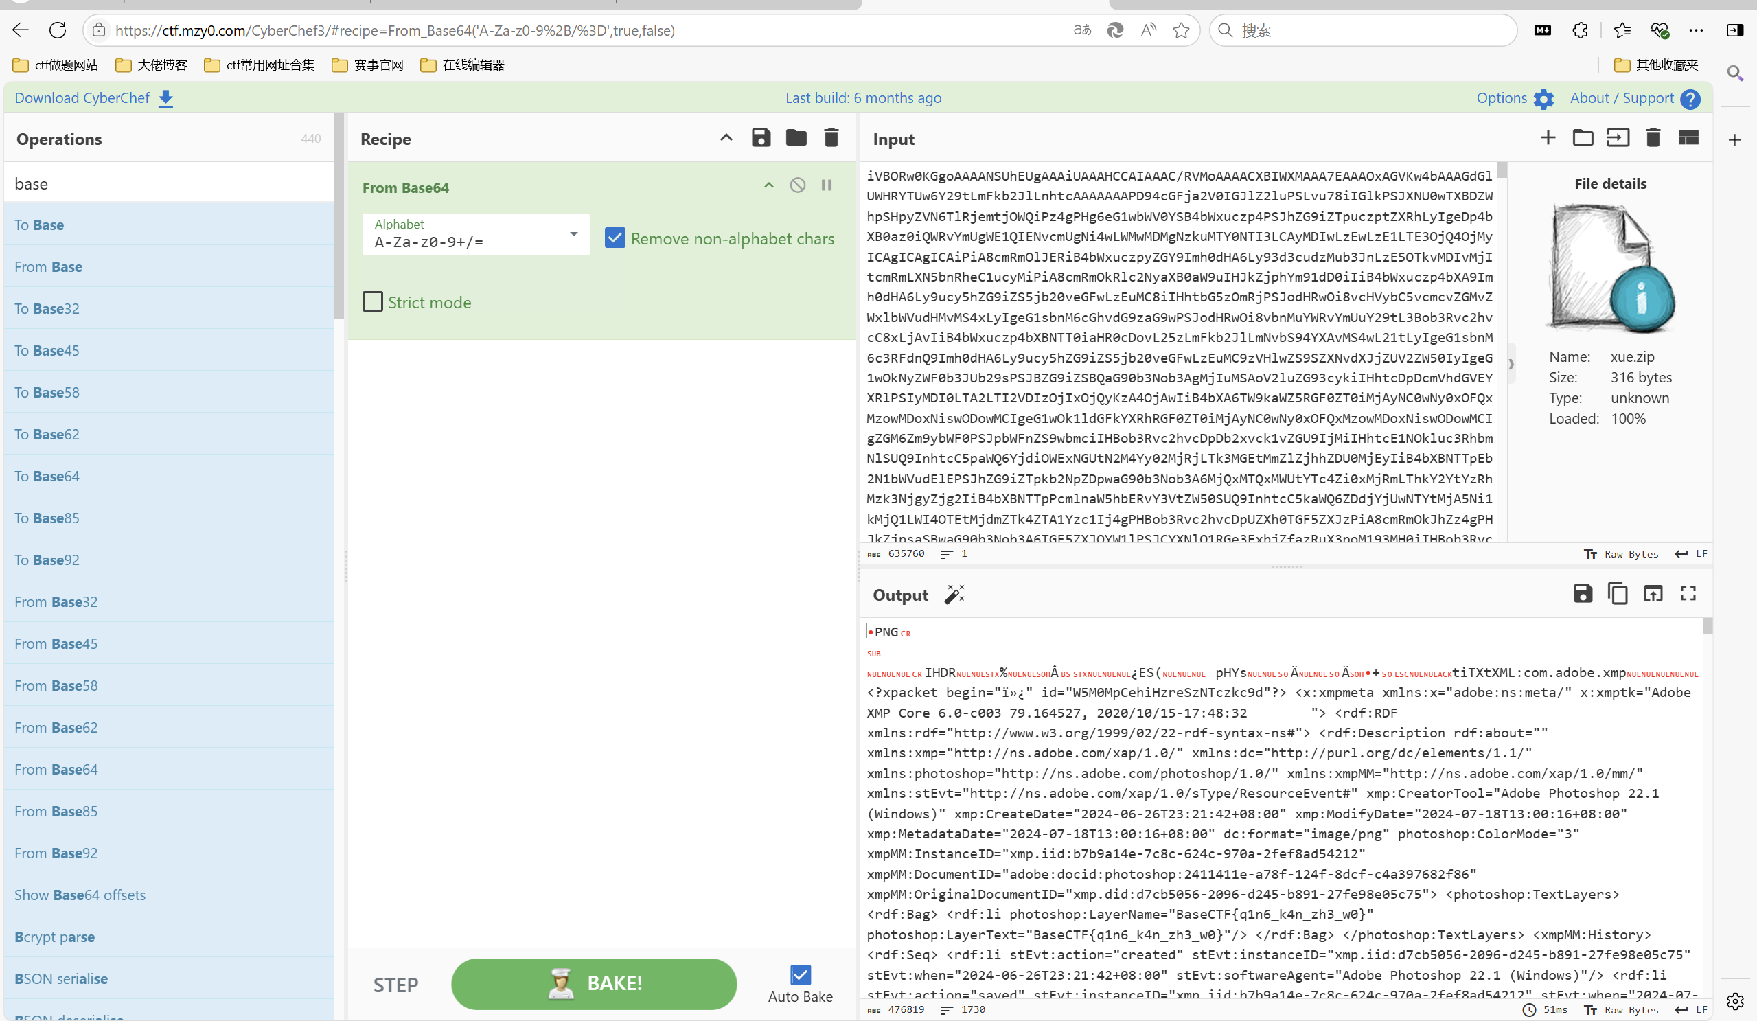Click the STEP button
Image resolution: width=1757 pixels, height=1021 pixels.
pyautogui.click(x=395, y=985)
